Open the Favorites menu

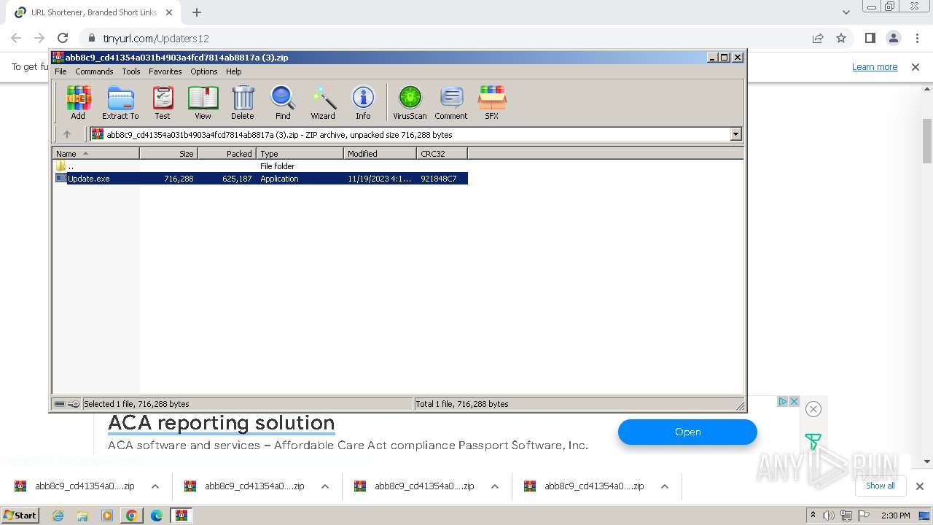pos(165,71)
